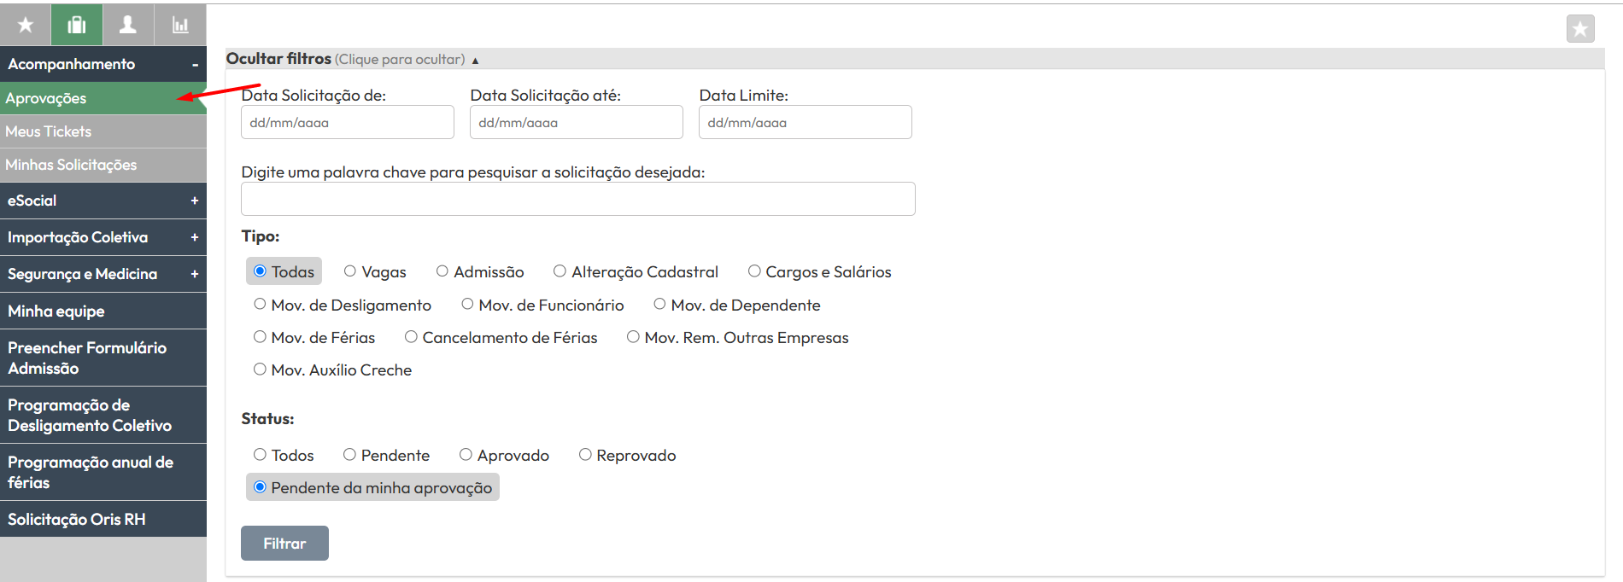Screen dimensions: 1623x582
Task: Open Preencher Formulário Admissão
Action: (x=103, y=358)
